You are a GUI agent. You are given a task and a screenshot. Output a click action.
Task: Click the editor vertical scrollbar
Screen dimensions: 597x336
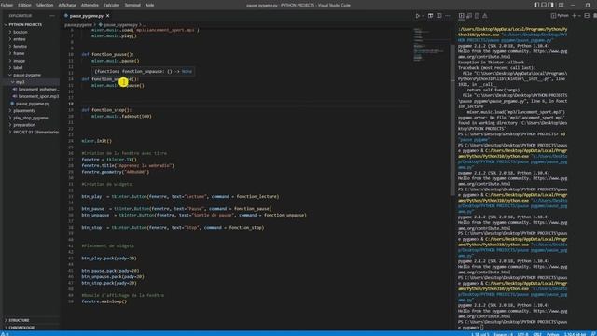click(452, 120)
